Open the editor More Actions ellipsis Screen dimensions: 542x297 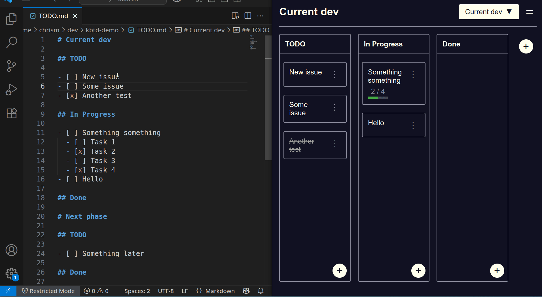[x=260, y=16]
